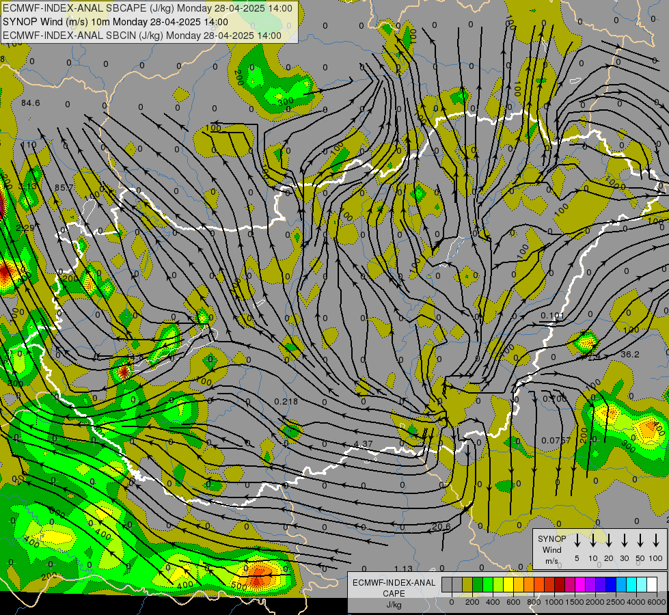Click the map value '85.7'

(x=64, y=188)
